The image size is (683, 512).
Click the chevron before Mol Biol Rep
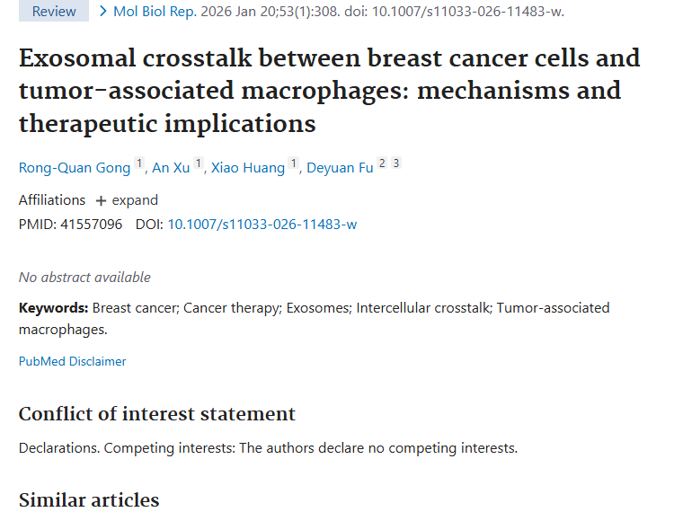click(x=103, y=11)
